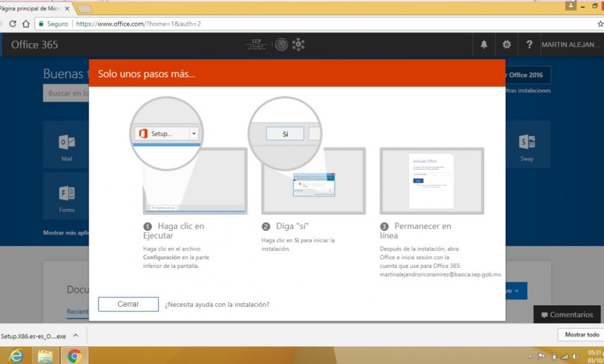This screenshot has width=604, height=364.
Task: Close the dialog with Cerrar button
Action: pos(128,304)
